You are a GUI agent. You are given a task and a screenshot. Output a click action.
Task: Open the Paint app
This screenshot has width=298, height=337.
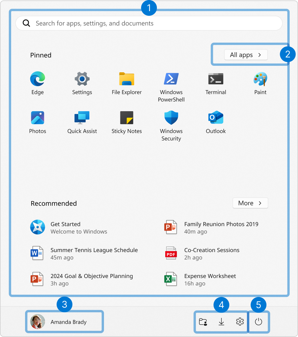point(260,83)
